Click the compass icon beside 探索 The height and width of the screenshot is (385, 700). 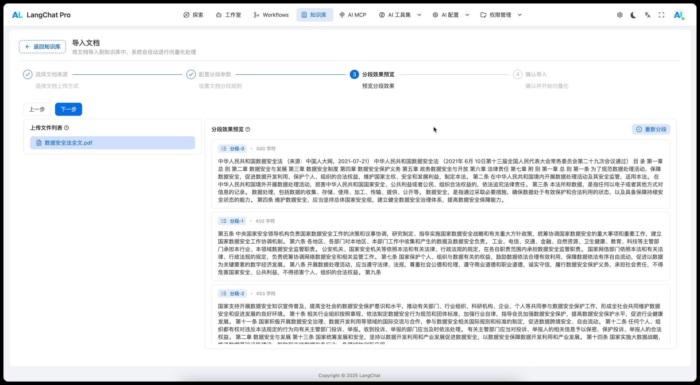pos(187,15)
